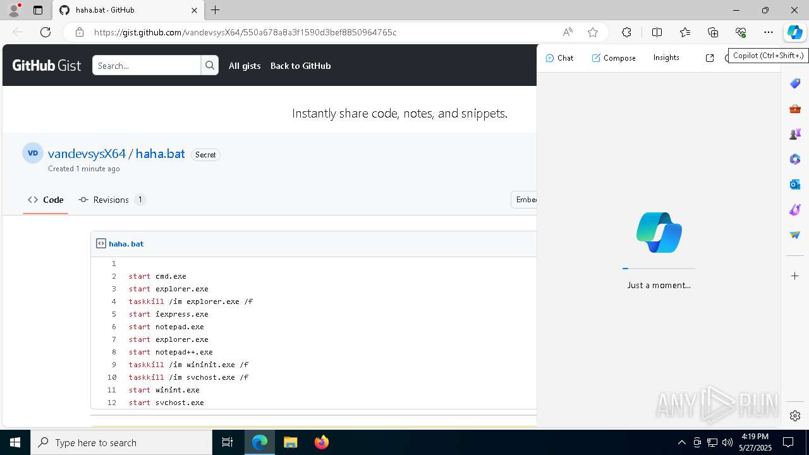Viewport: 809px width, 455px height.
Task: Select the haha.bat browser tab
Action: click(128, 10)
